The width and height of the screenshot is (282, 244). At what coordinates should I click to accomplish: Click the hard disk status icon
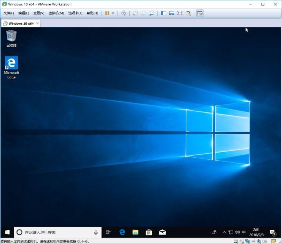point(236,241)
